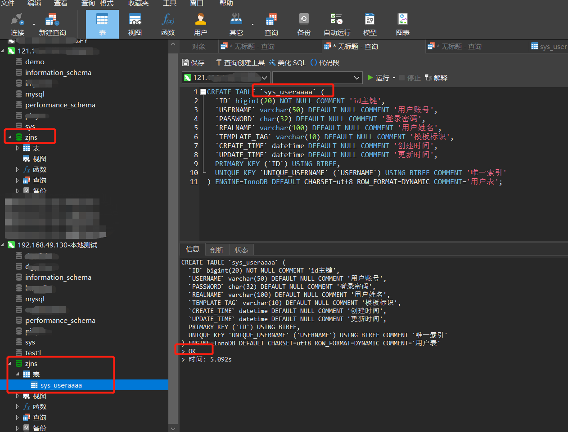The width and height of the screenshot is (568, 432).
Task: Expand 表 under the upper zjns
Action: click(18, 148)
